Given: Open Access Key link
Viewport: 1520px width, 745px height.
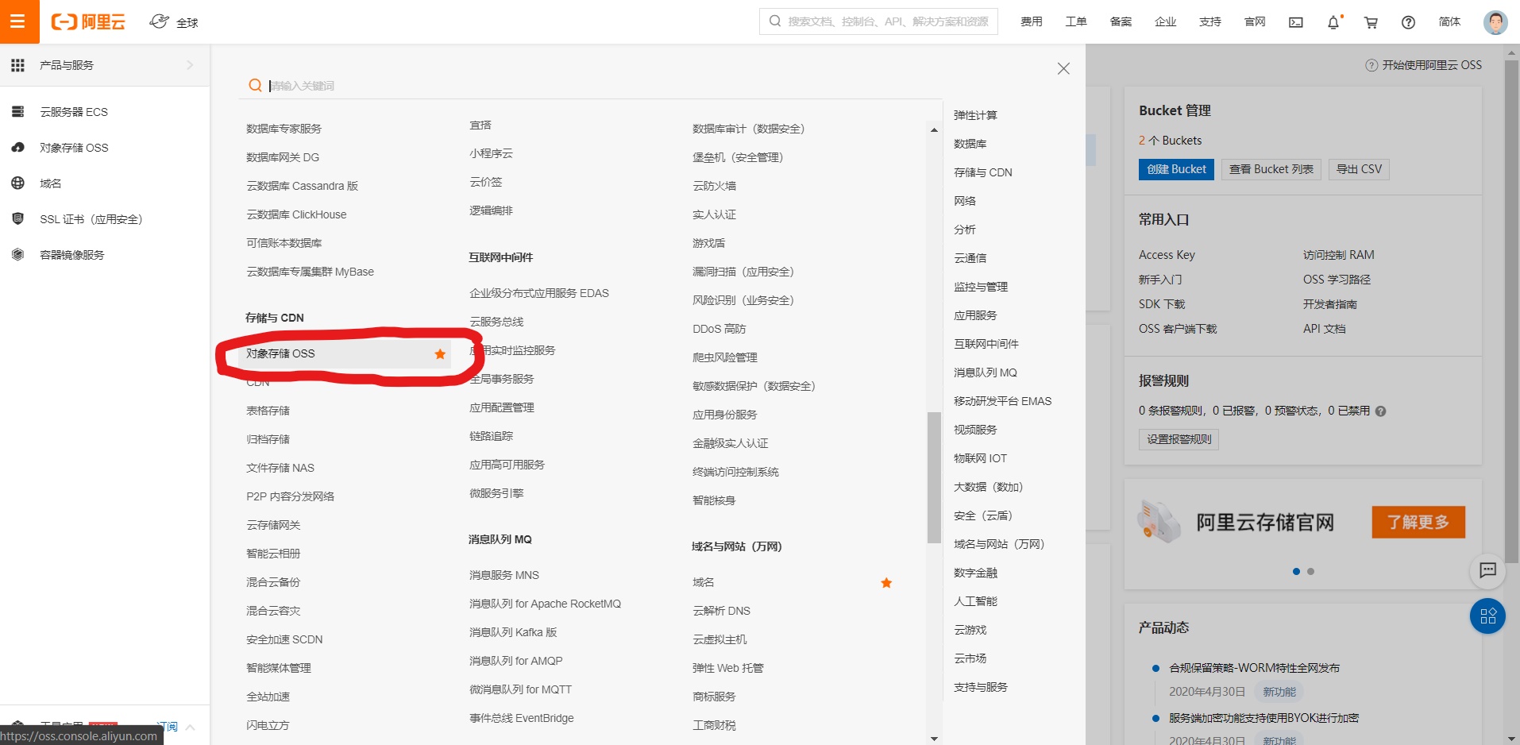Looking at the screenshot, I should [x=1167, y=255].
